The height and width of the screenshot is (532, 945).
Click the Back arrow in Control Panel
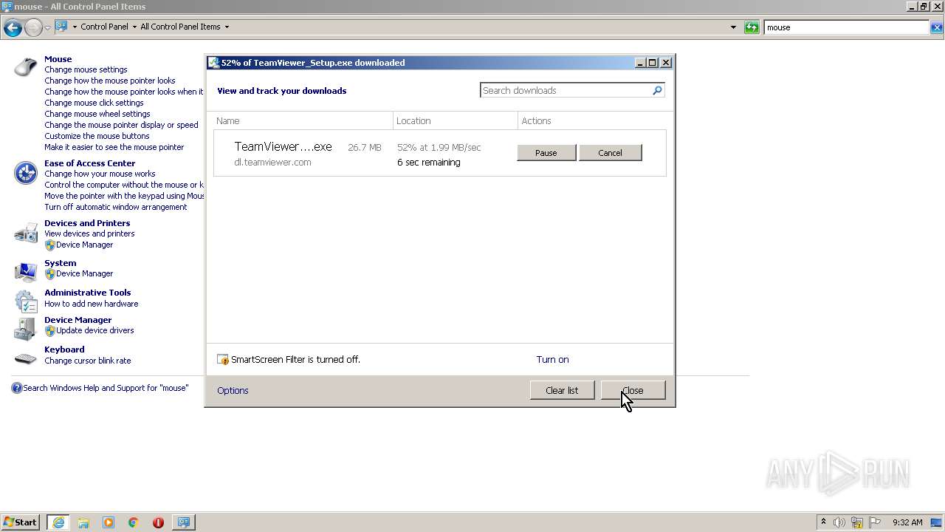coord(13,28)
